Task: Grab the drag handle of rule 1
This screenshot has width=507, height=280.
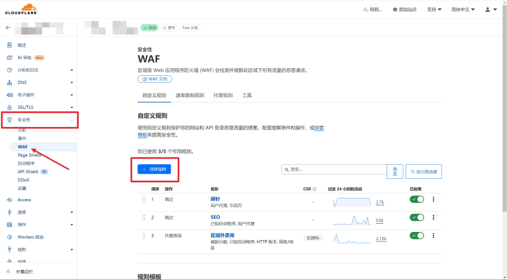Action: point(144,199)
